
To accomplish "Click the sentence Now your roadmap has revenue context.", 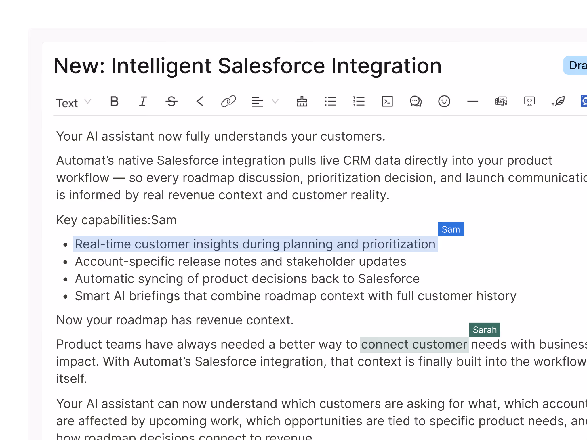I will [x=175, y=320].
